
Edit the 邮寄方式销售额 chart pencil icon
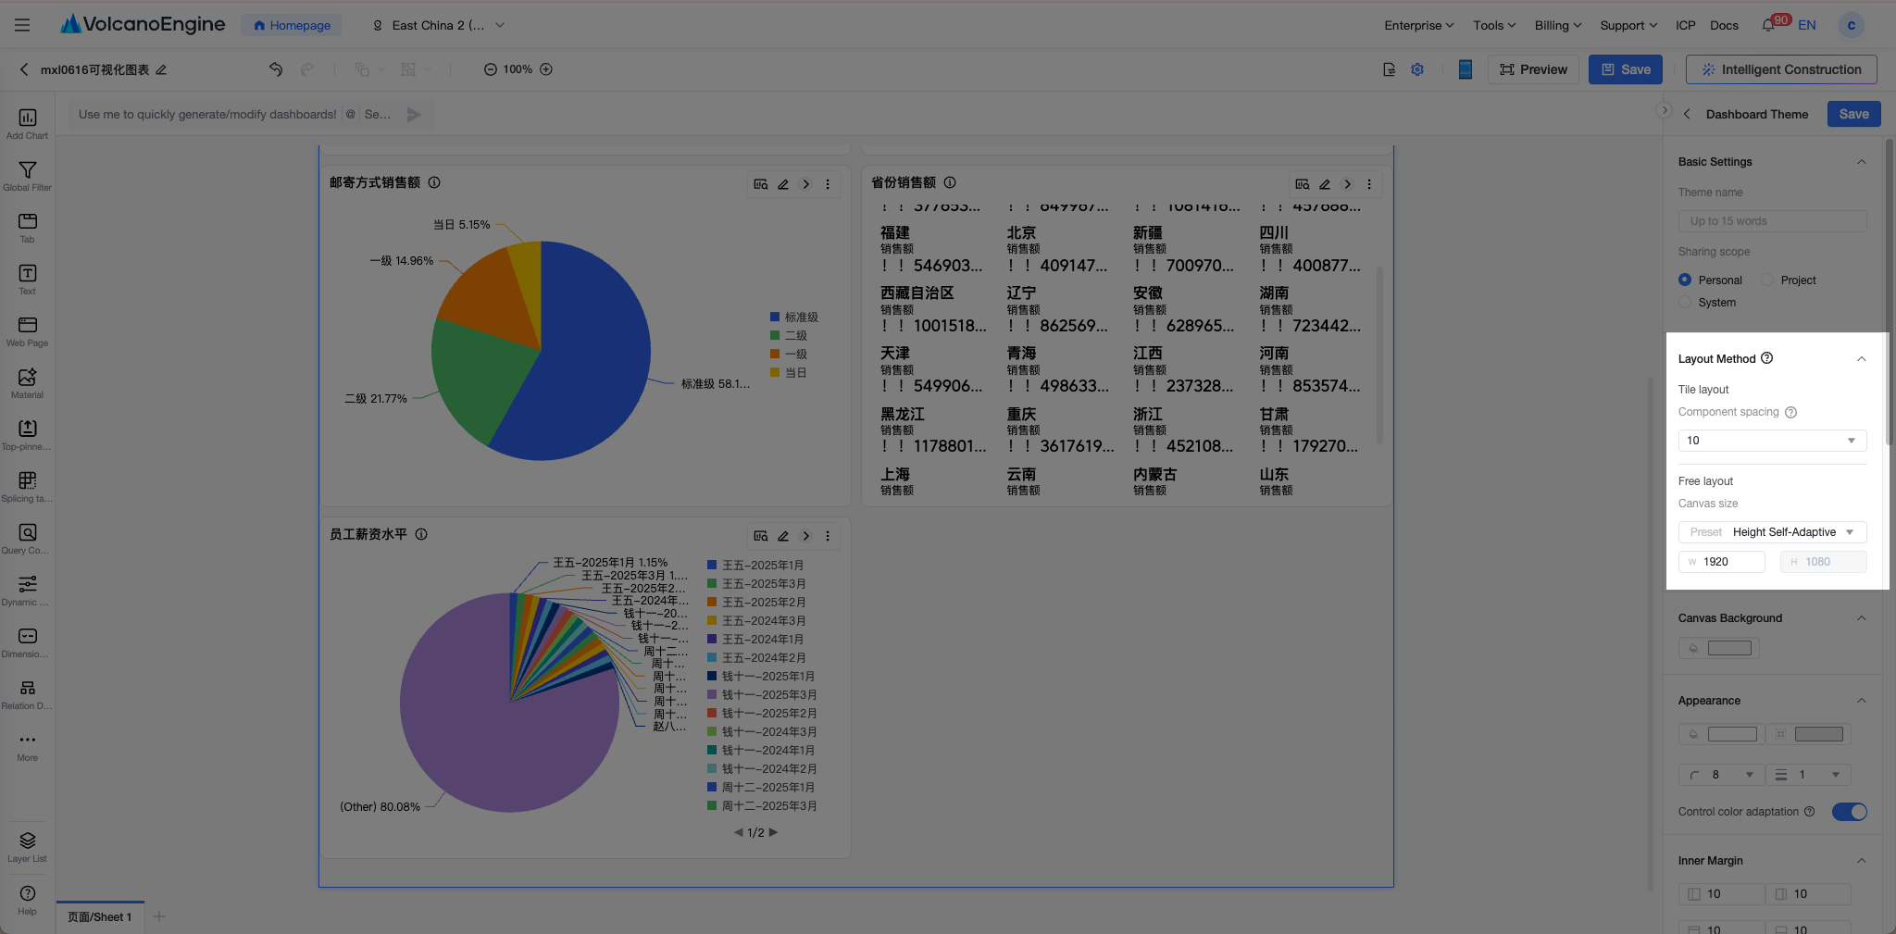click(783, 184)
